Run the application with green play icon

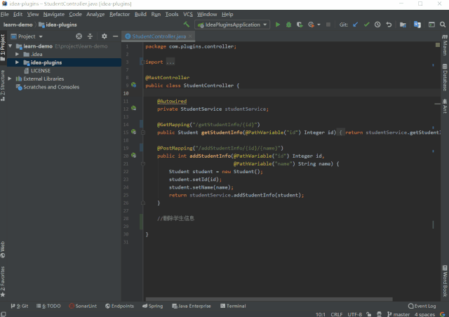coord(278,25)
